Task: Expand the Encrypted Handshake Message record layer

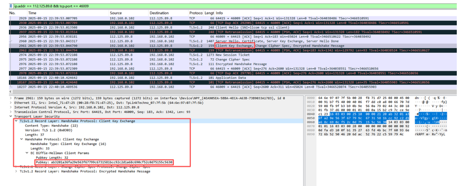Action: 16,171
